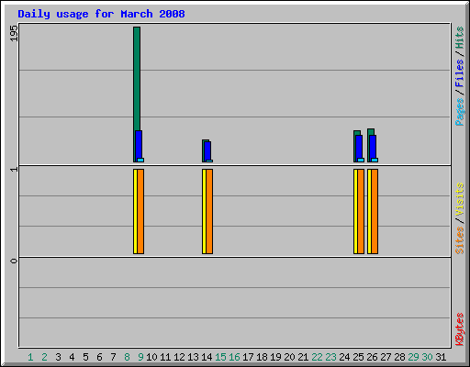Viewport: 470px width, 367px height.
Task: Click day '26' on the x-axis
Action: [372, 357]
